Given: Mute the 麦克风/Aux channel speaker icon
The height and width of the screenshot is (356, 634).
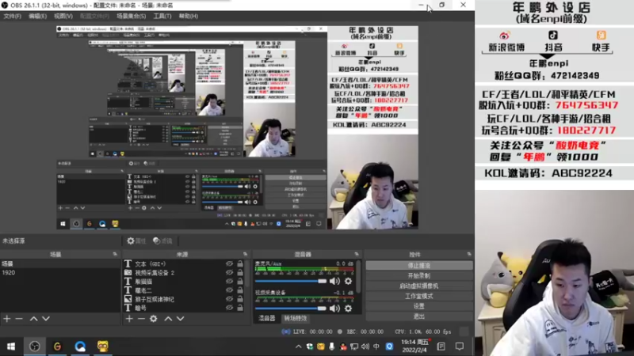Looking at the screenshot, I should click(334, 281).
